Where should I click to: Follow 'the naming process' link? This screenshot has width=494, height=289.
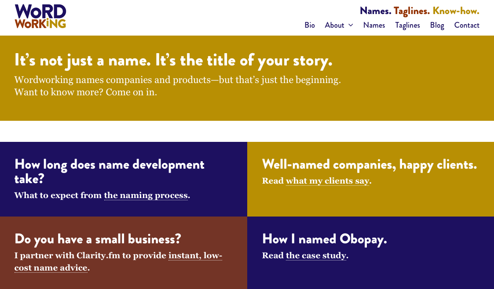pyautogui.click(x=146, y=195)
